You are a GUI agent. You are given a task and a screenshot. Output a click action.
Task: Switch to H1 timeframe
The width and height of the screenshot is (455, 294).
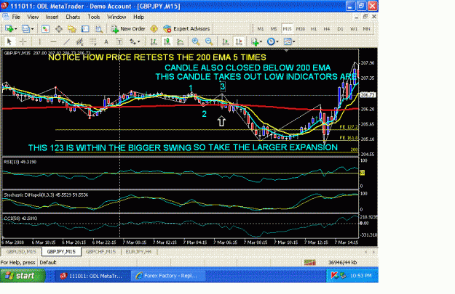pos(313,29)
